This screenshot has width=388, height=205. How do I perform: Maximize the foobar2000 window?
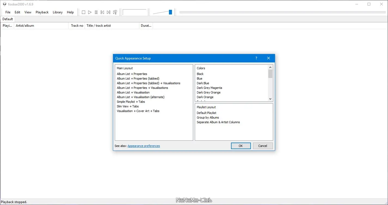point(369,4)
